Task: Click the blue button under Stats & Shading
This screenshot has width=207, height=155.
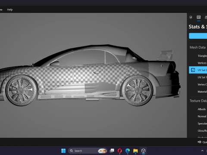Action: click(x=198, y=36)
